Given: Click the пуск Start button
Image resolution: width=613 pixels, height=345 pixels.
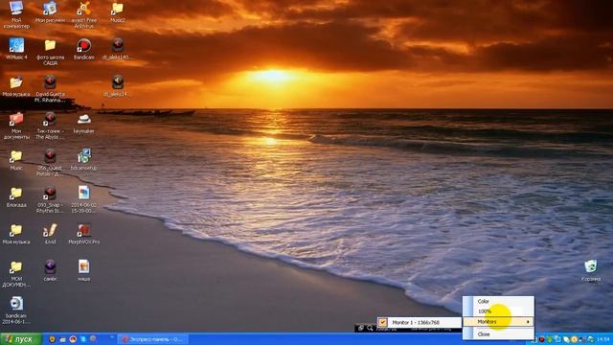Looking at the screenshot, I should (x=21, y=339).
